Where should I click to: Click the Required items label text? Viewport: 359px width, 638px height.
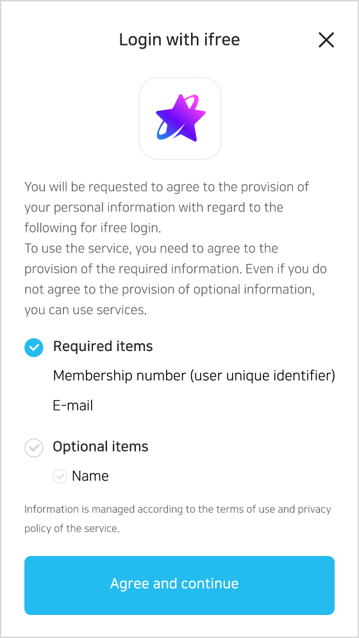(x=103, y=347)
